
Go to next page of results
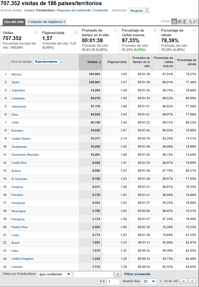192,281
